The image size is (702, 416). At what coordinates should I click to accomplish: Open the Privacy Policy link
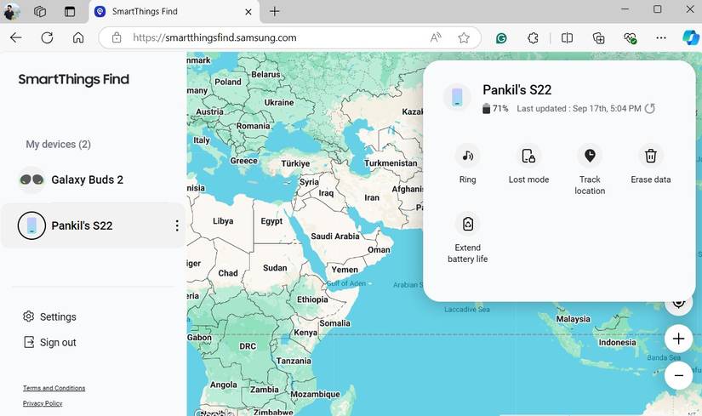pyautogui.click(x=43, y=403)
